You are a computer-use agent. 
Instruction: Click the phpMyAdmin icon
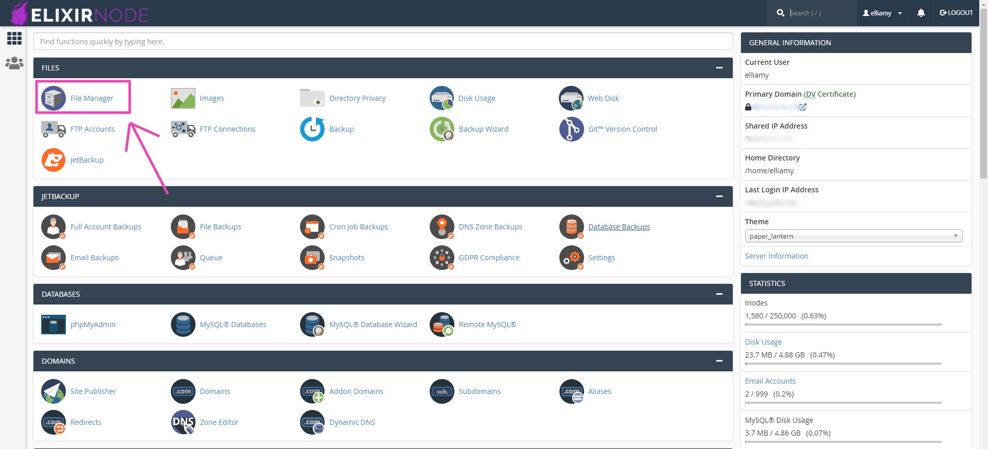(x=54, y=325)
